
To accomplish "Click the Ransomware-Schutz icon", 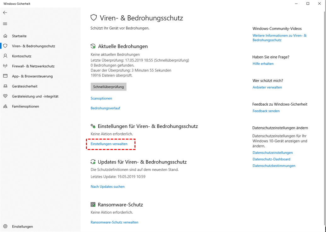I will tap(93, 205).
